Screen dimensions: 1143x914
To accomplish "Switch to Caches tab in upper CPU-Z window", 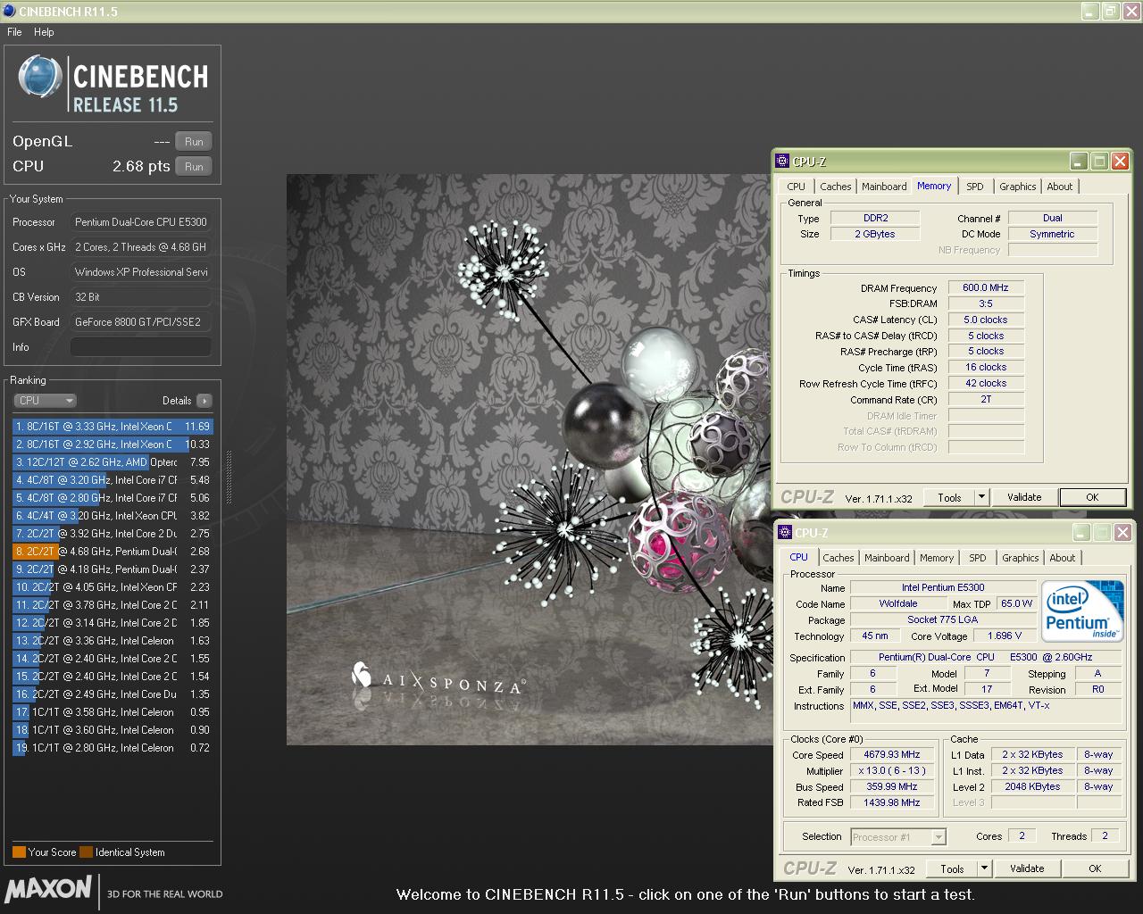I will [836, 187].
